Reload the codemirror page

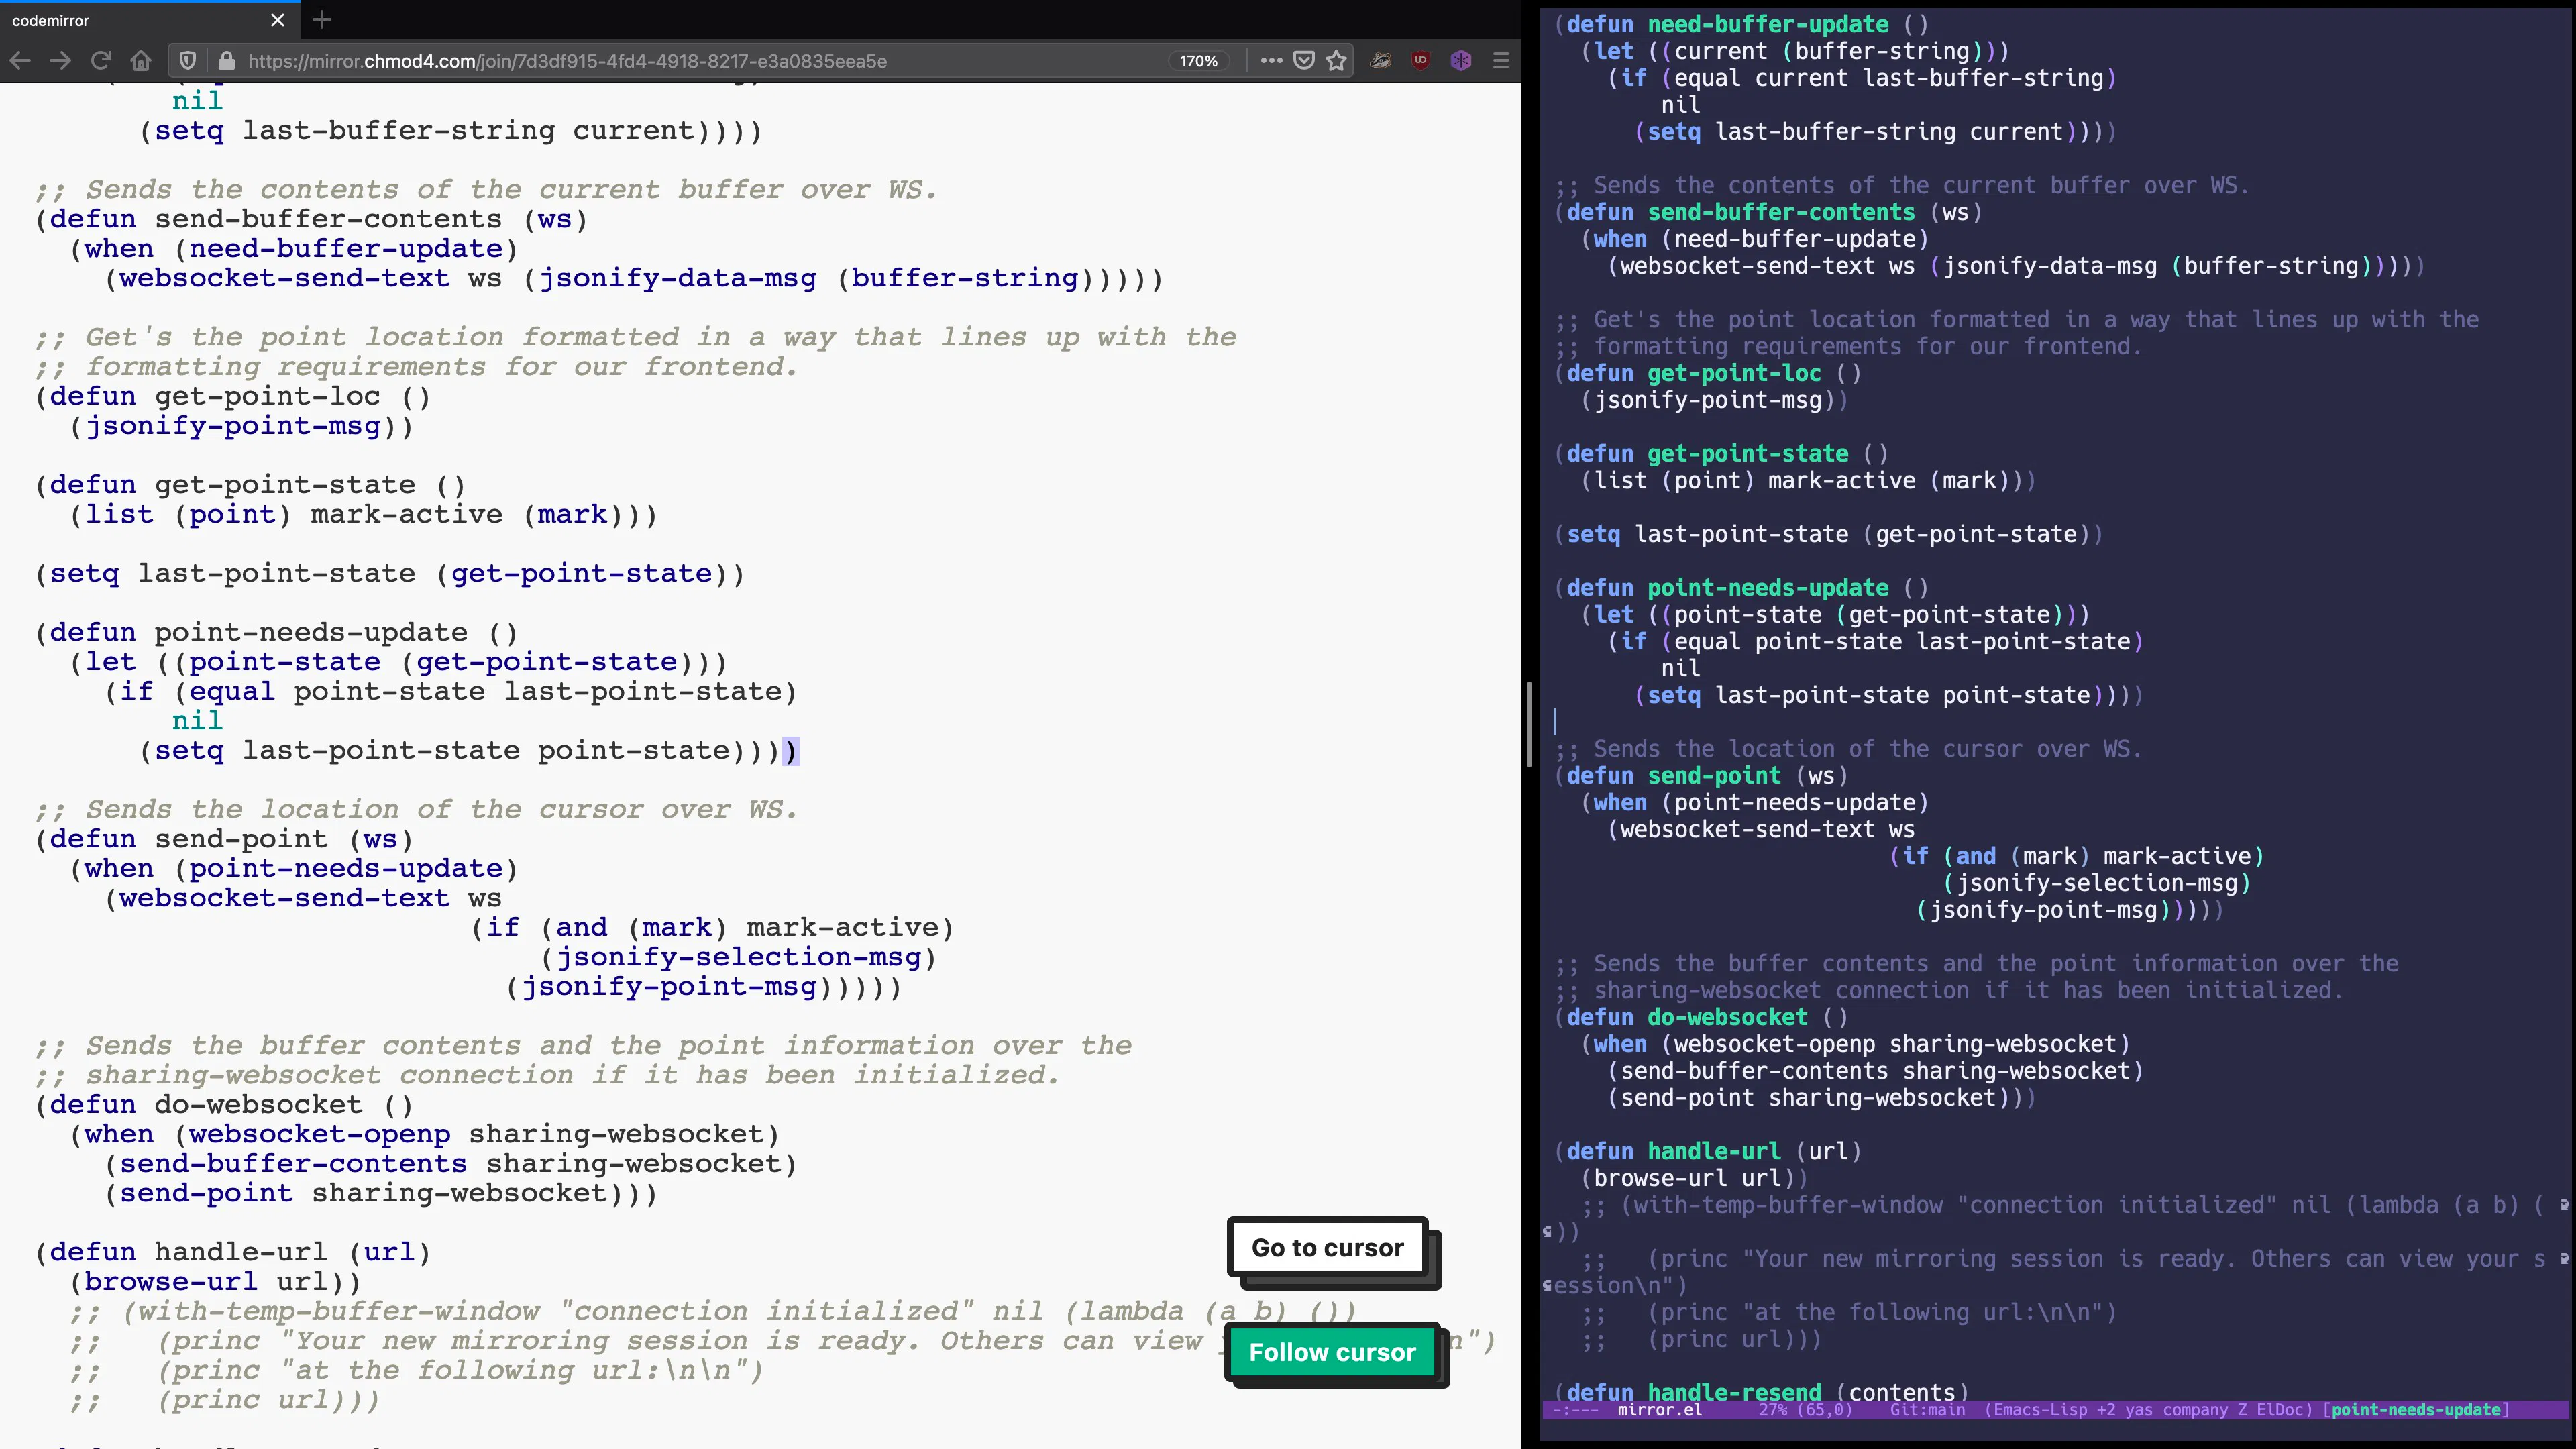(100, 61)
